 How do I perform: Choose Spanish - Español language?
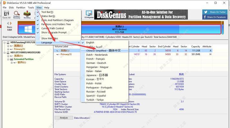tap(104, 96)
